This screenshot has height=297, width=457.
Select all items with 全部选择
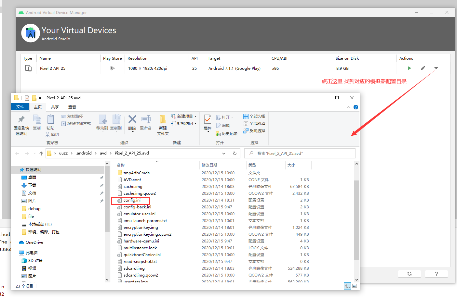pos(254,116)
